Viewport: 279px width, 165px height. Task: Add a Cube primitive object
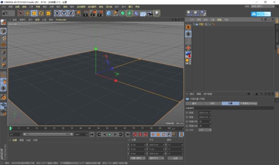tap(109, 13)
